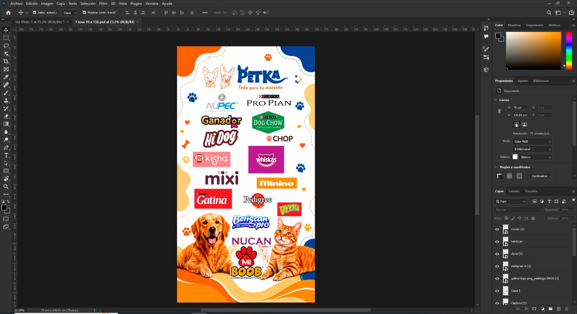Toggle the Selec. autom. checkbox

35,13
